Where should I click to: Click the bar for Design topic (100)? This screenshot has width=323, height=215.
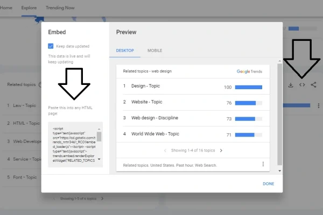tap(249, 87)
